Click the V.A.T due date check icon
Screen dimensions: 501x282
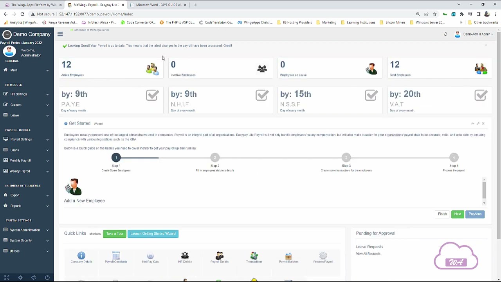click(x=481, y=95)
